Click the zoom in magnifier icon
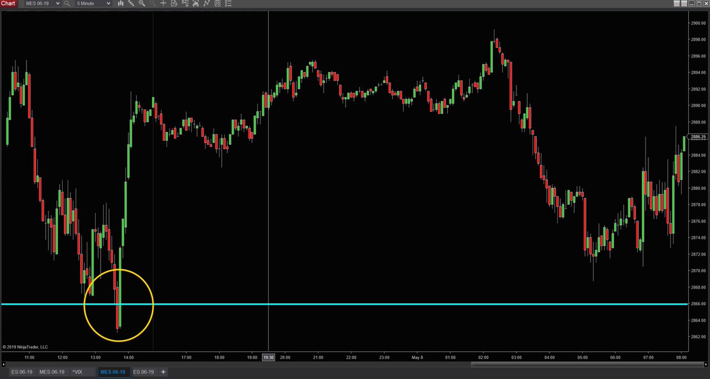Image resolution: width=710 pixels, height=379 pixels. pos(142,4)
